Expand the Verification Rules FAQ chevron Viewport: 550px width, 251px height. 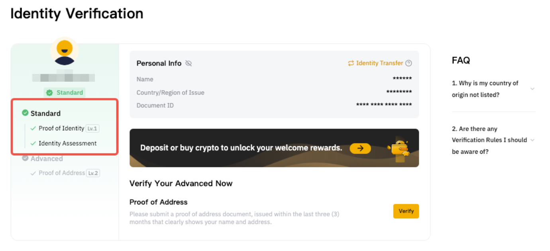[532, 140]
